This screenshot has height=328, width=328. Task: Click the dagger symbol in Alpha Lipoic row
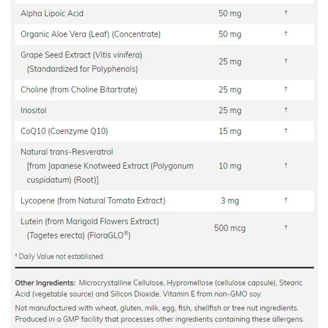pos(286,13)
